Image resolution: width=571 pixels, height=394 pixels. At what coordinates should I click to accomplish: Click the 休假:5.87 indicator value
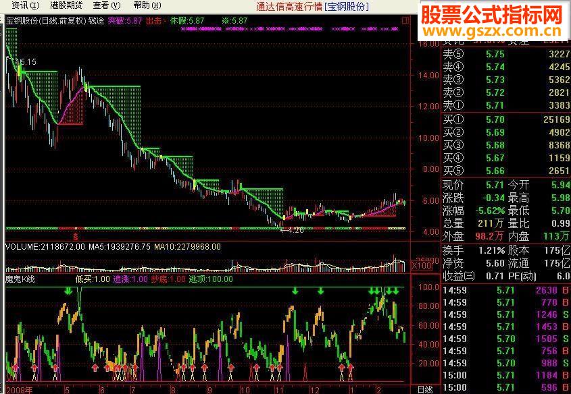(x=187, y=21)
